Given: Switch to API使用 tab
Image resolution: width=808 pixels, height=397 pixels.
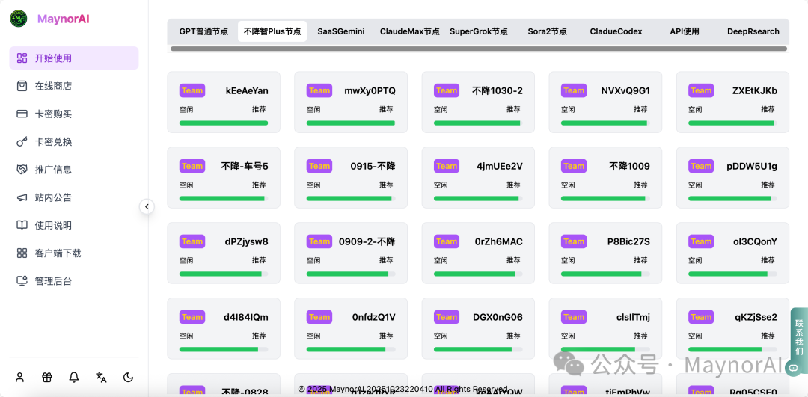Looking at the screenshot, I should [x=685, y=31].
